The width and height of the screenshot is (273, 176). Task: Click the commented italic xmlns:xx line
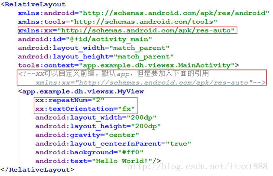150,82
